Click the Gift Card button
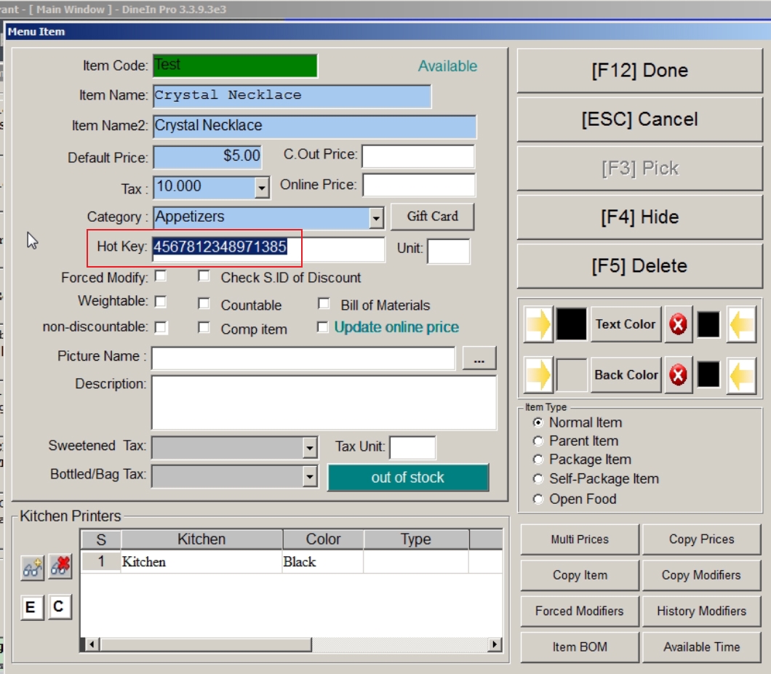This screenshot has height=674, width=771. tap(432, 217)
